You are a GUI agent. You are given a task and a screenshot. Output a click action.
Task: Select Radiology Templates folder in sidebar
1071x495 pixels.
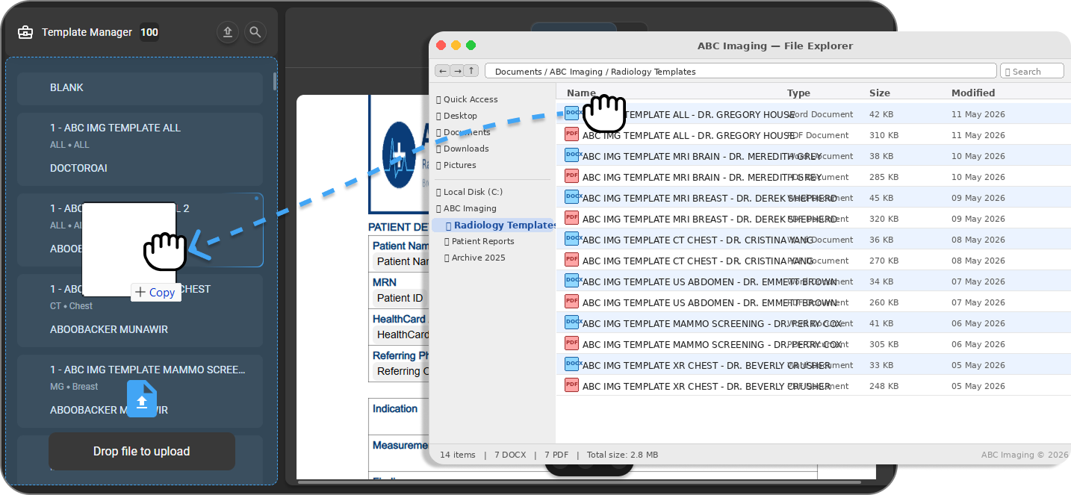(x=493, y=225)
